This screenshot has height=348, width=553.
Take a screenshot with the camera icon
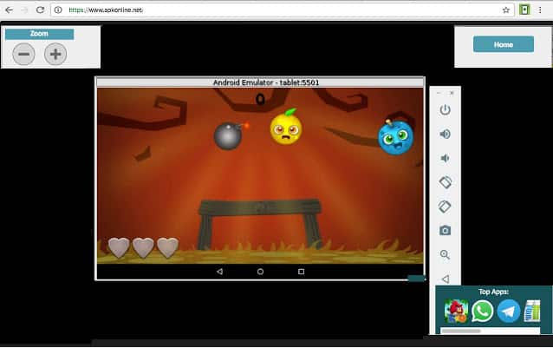tap(445, 231)
